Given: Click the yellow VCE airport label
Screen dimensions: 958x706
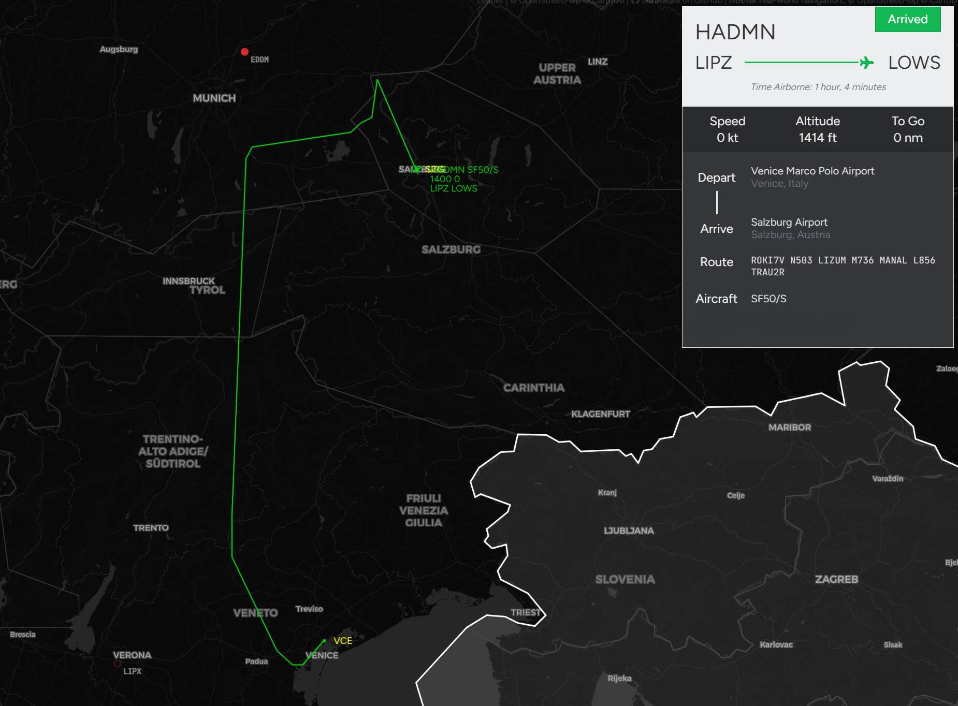Looking at the screenshot, I should pos(342,641).
